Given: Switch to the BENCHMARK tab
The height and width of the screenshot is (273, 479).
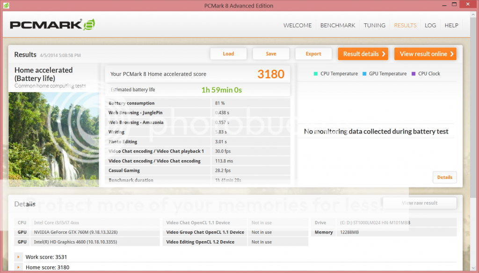Looking at the screenshot, I should click(x=337, y=25).
